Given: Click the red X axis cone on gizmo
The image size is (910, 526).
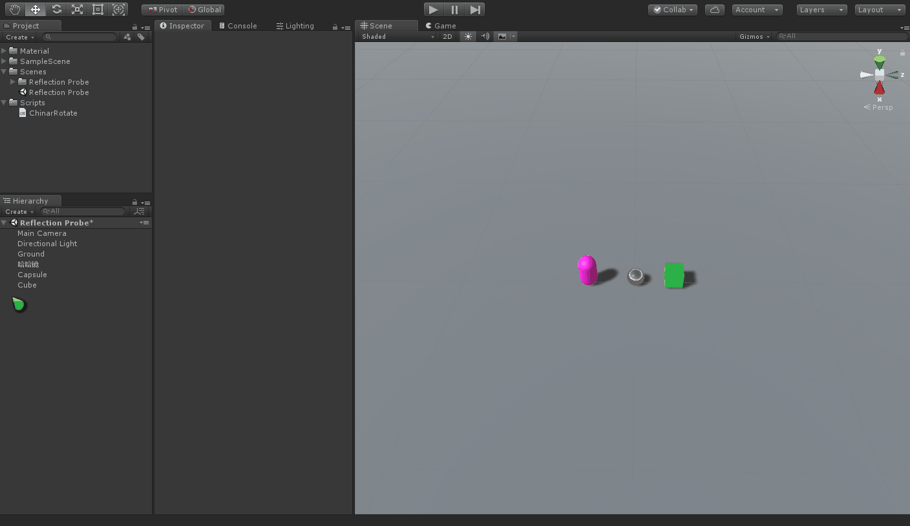Looking at the screenshot, I should click(x=880, y=88).
